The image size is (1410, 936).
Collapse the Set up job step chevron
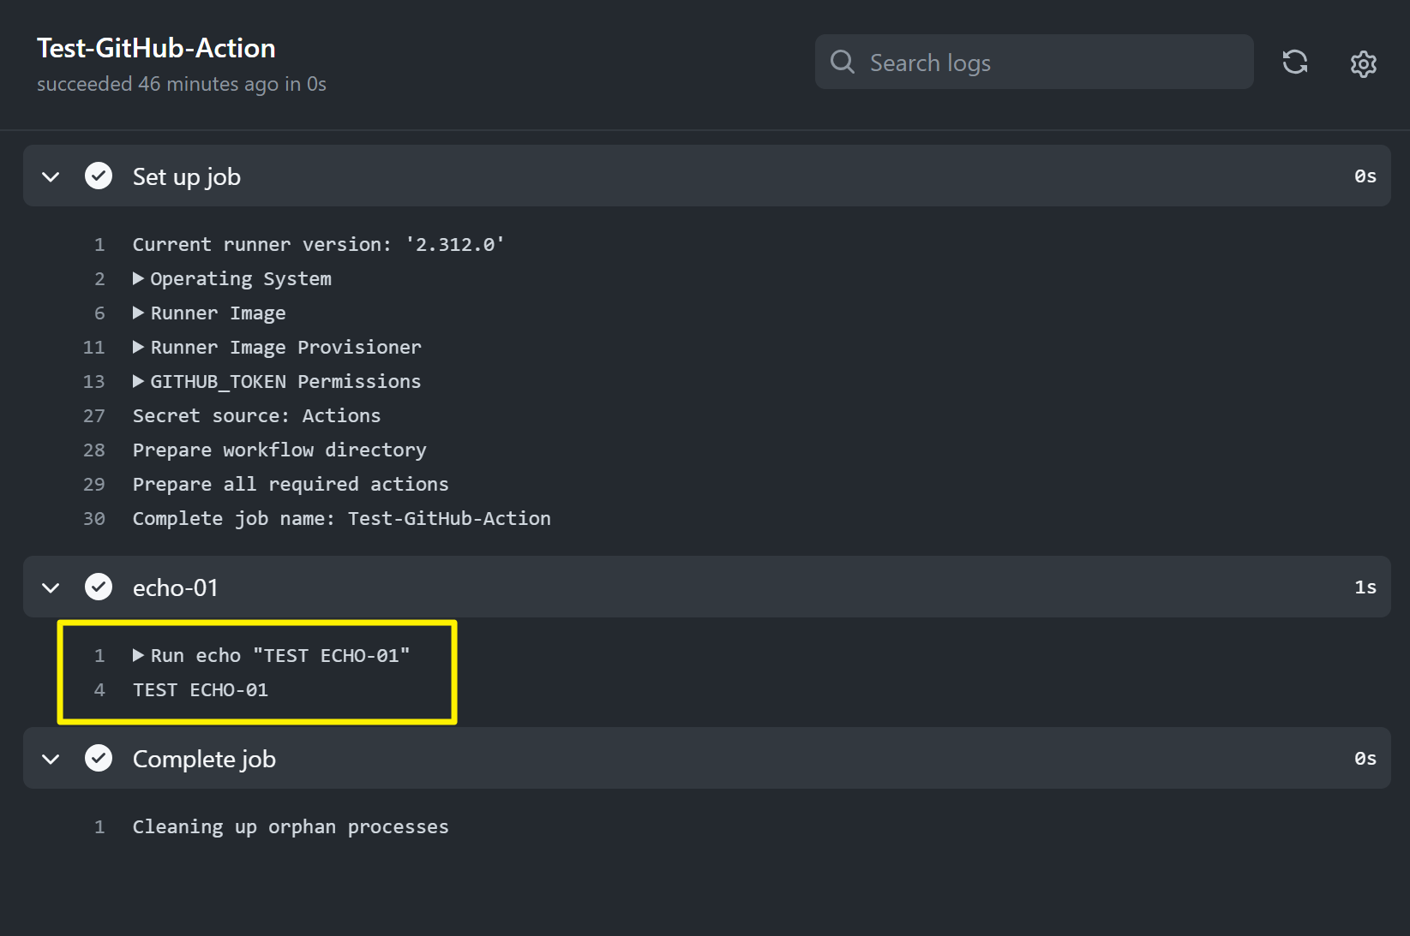click(x=51, y=176)
